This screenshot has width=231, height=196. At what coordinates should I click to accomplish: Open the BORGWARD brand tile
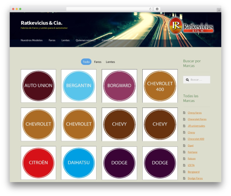click(119, 86)
